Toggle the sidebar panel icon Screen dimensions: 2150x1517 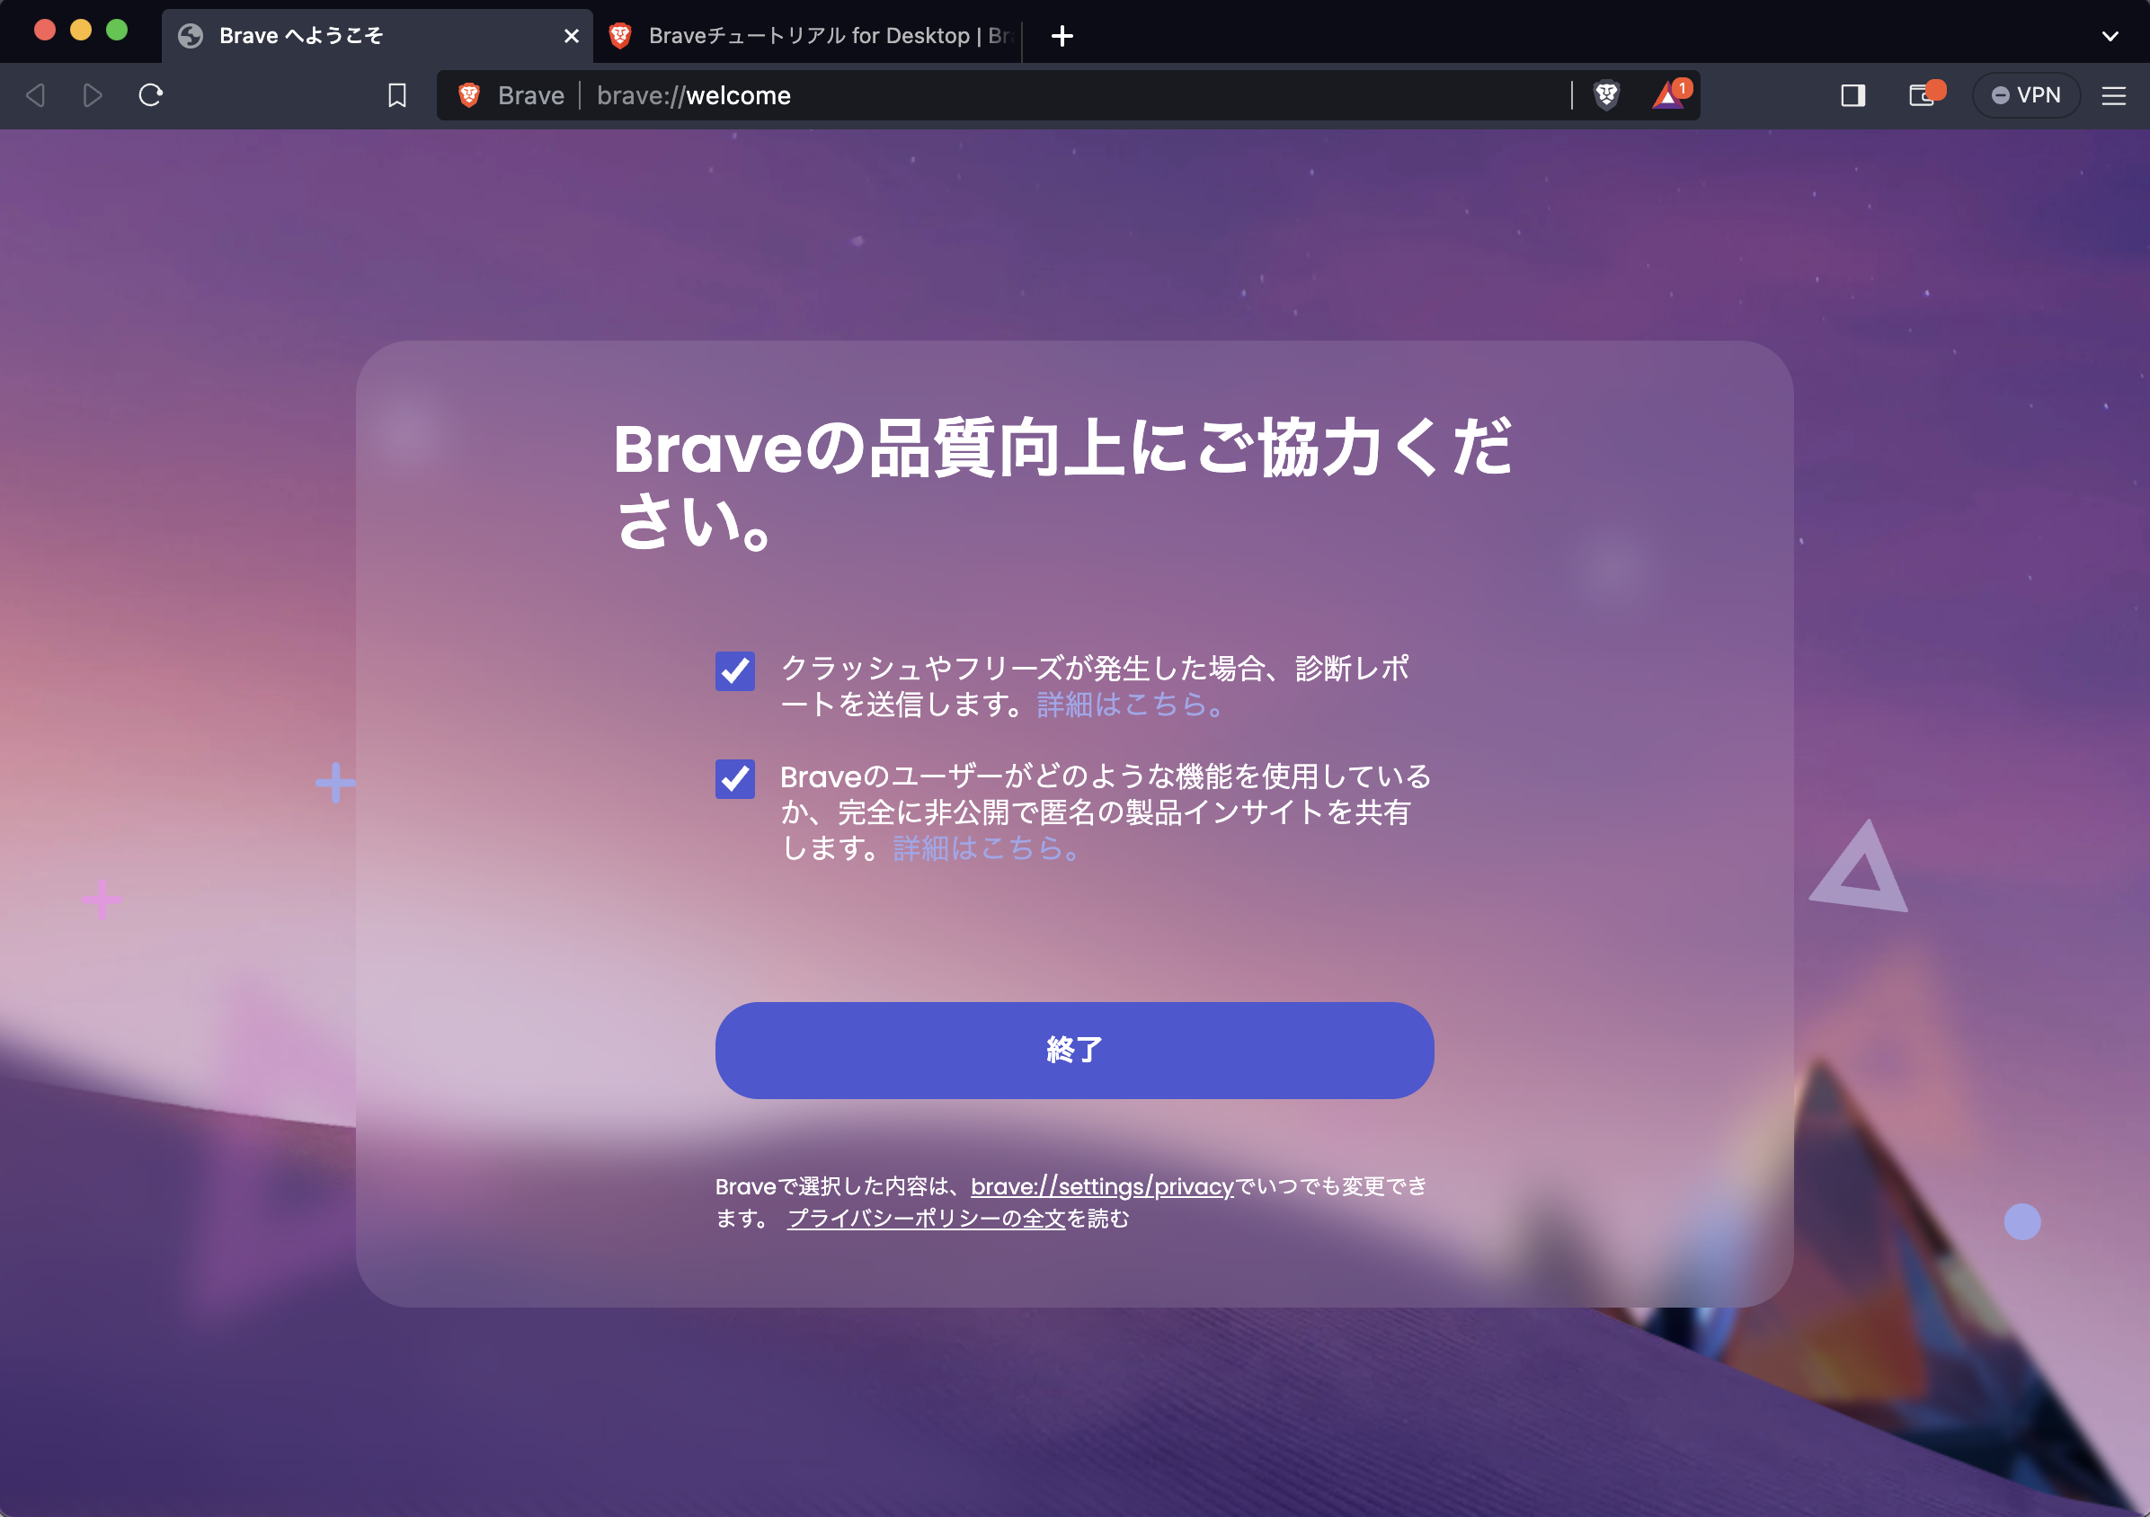(x=1852, y=94)
